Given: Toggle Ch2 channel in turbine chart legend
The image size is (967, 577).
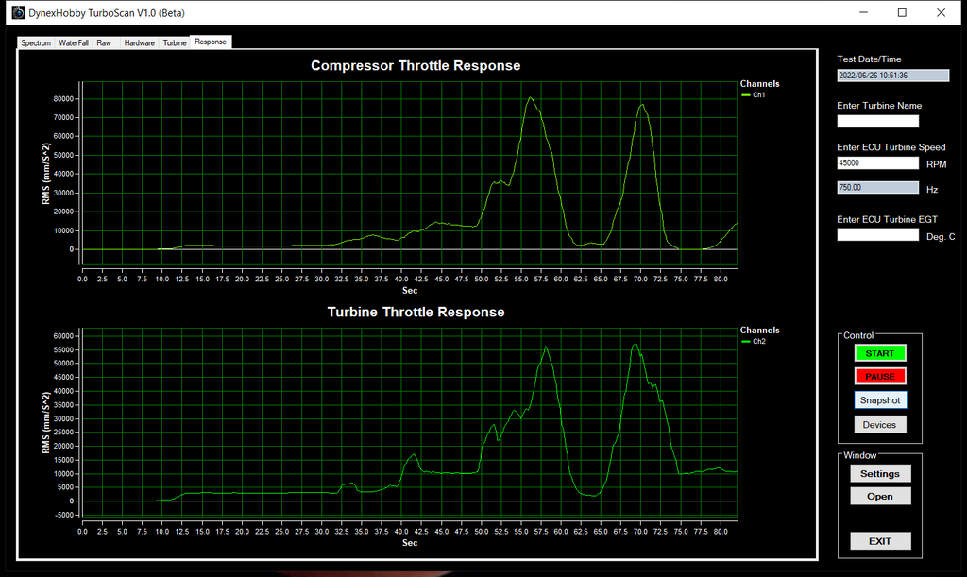Looking at the screenshot, I should [757, 341].
